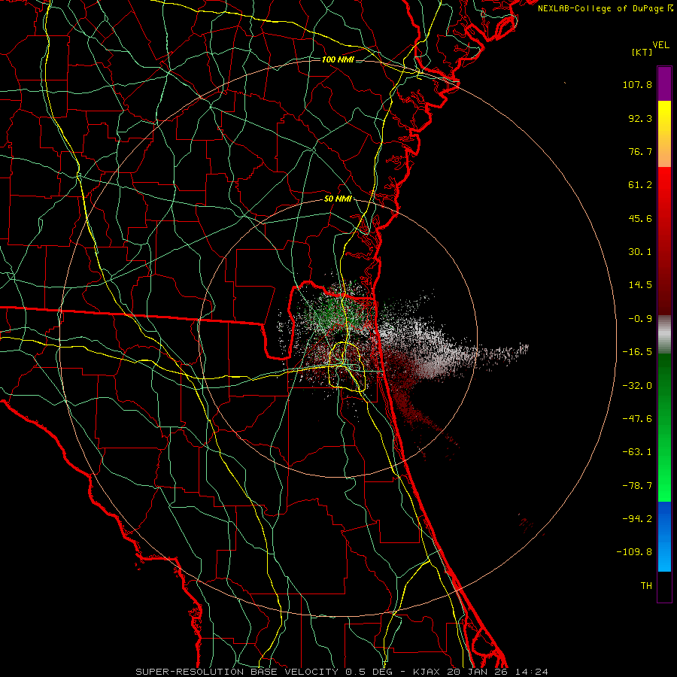
Task: Select the -16.5 velocity scale value
Action: (x=637, y=352)
